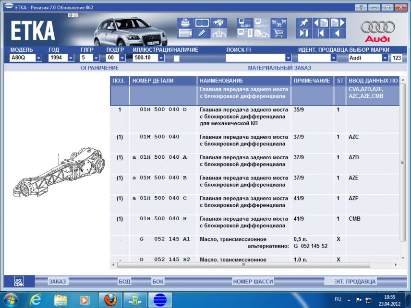Click the pushpin icon
The height and width of the screenshot is (308, 411).
click(304, 23)
